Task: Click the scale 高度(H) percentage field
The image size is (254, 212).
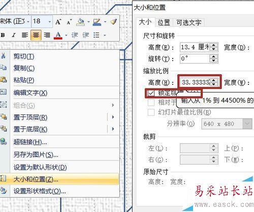Action: 196,82
